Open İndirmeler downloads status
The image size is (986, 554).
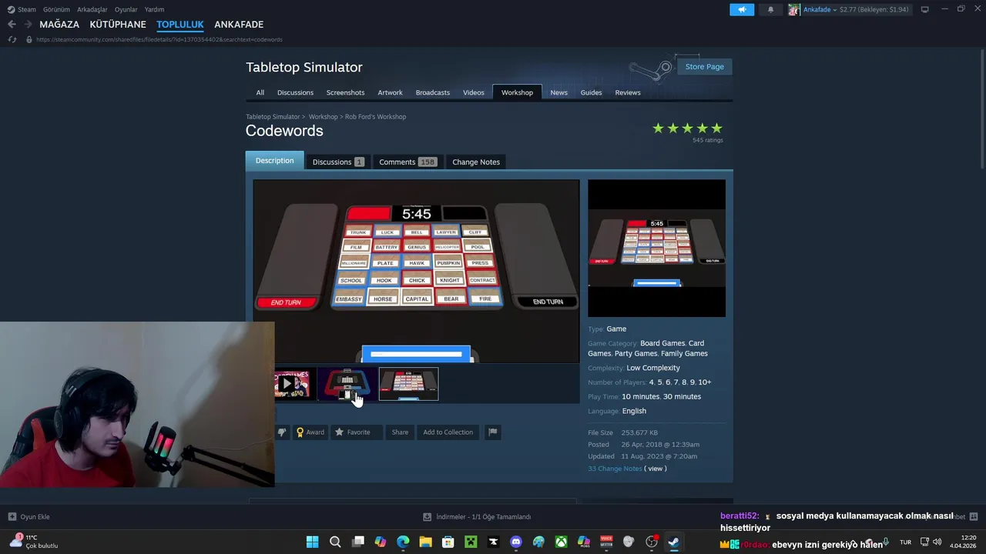(477, 517)
